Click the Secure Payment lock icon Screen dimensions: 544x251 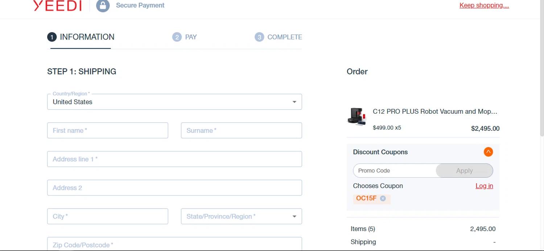(x=103, y=5)
